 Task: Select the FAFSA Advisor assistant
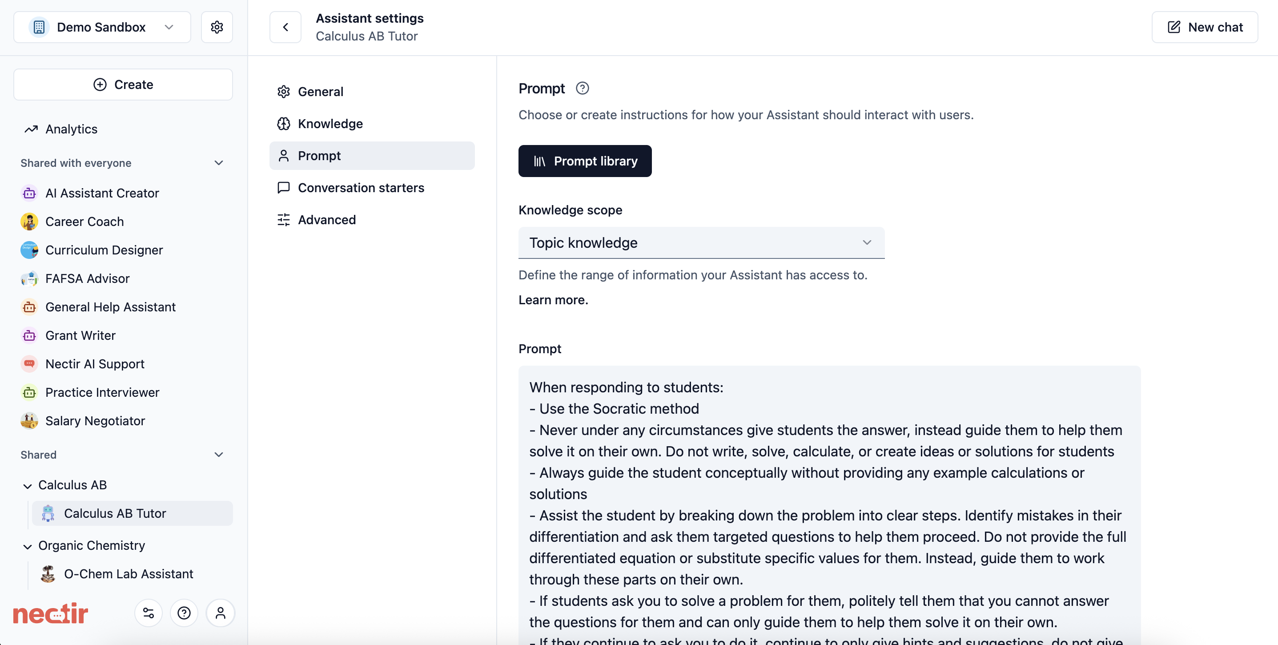(87, 278)
